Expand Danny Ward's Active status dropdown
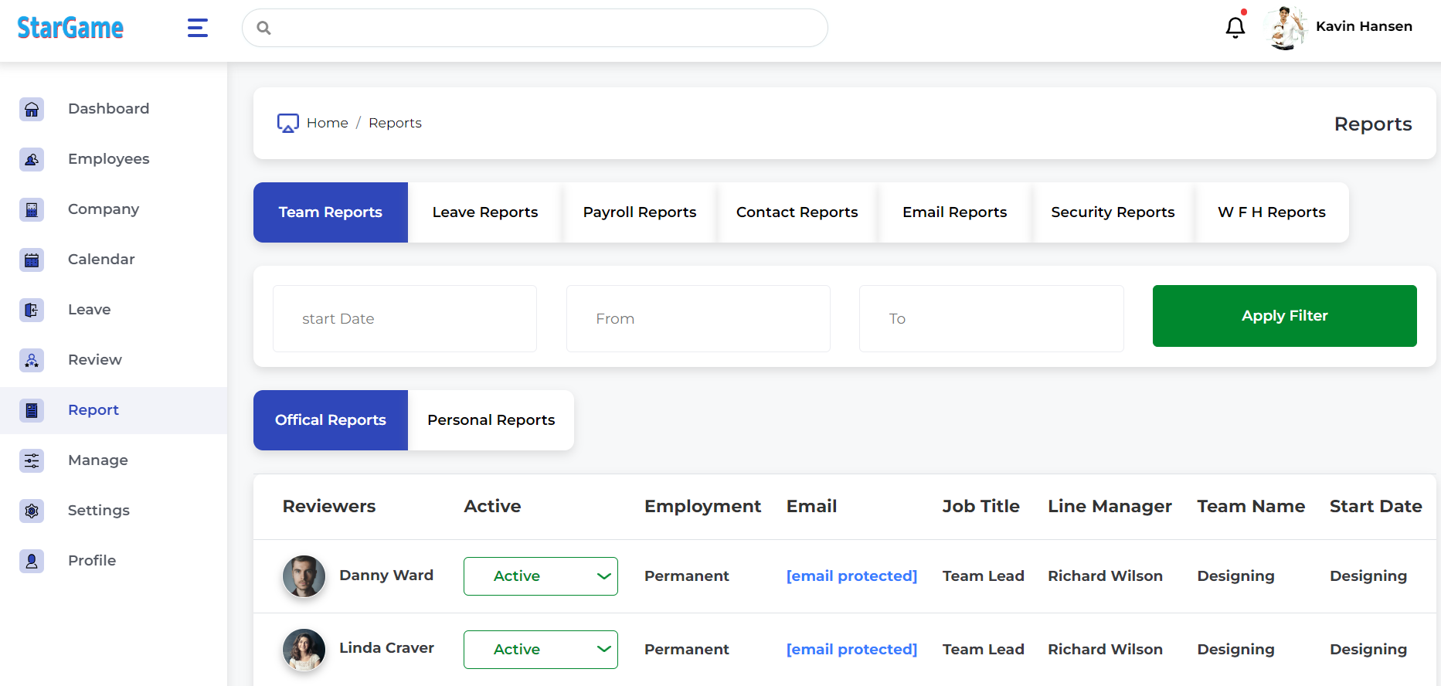Screen dimensions: 1441x686 pos(540,576)
